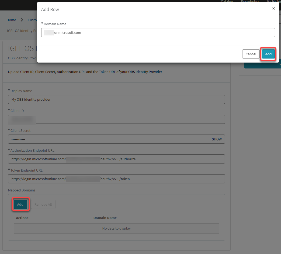
Task: Click the Actions column header
Action: (22, 218)
